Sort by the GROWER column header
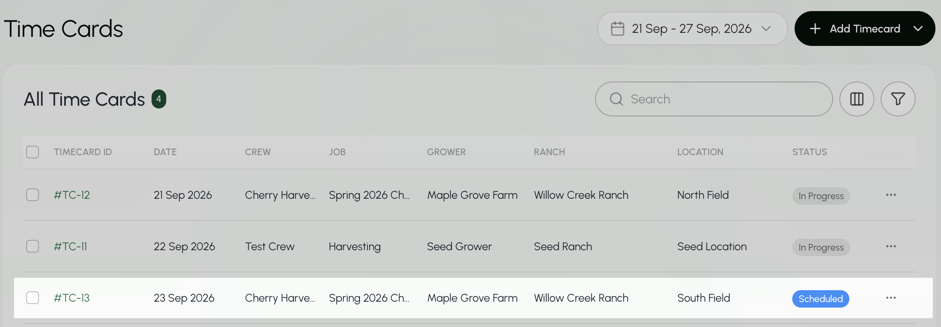Viewport: 941px width, 327px height. 446,152
